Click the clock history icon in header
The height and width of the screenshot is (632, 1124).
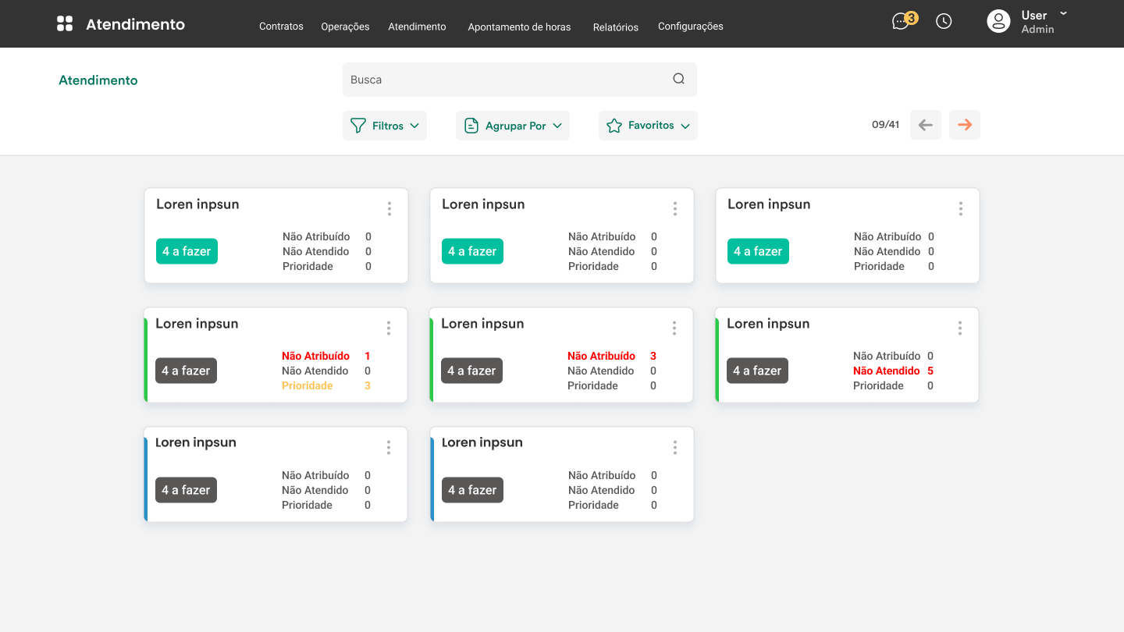click(x=944, y=22)
